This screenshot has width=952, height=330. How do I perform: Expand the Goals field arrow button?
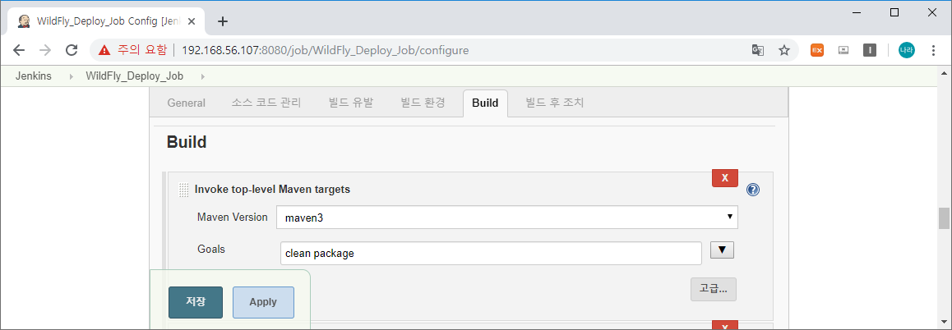722,250
